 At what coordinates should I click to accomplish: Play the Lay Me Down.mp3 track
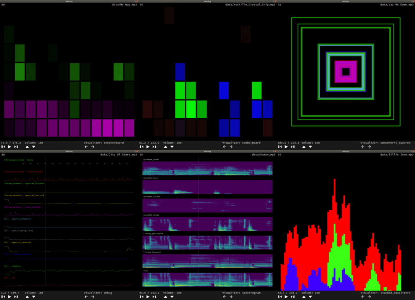[x=286, y=147]
